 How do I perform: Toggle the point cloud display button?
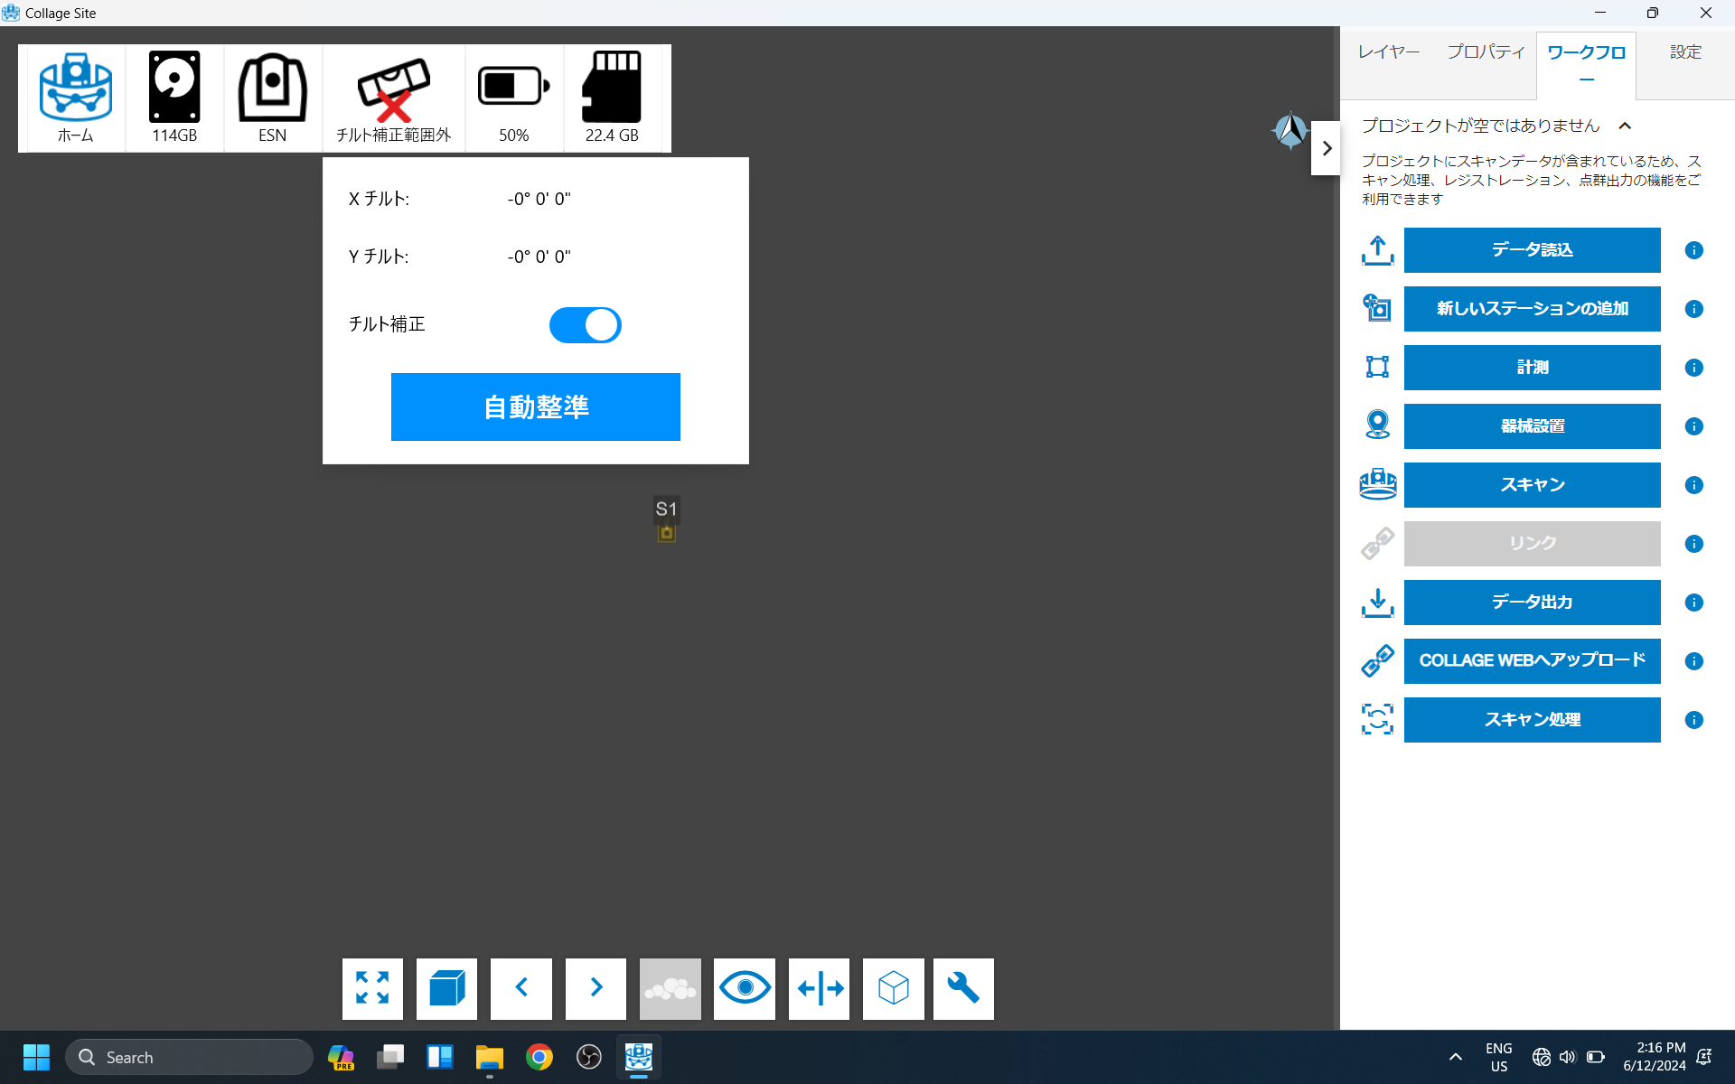tap(670, 988)
